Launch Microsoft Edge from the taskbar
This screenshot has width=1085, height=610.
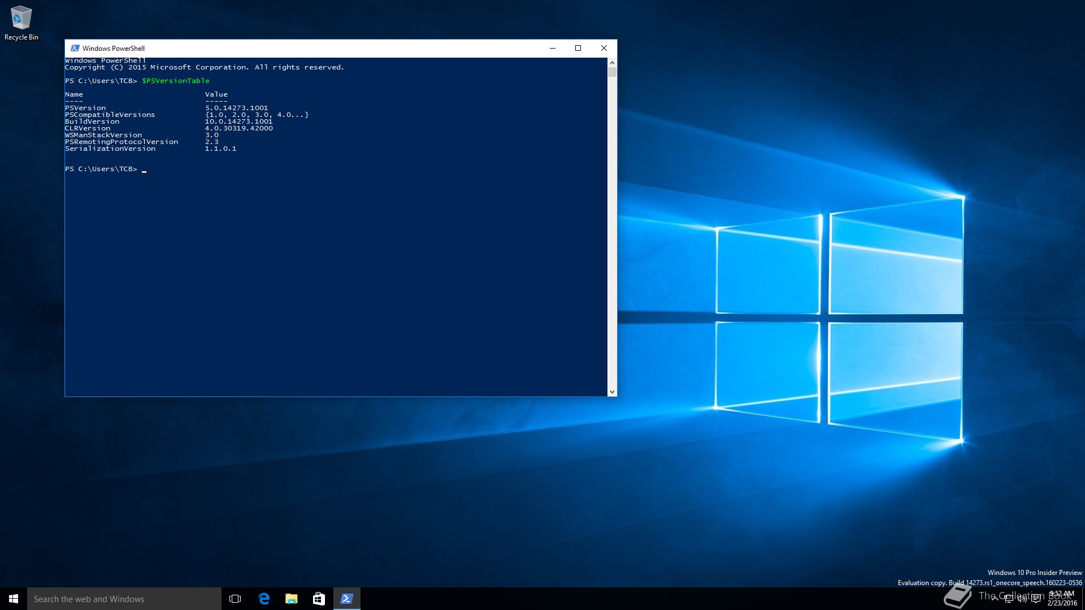263,599
